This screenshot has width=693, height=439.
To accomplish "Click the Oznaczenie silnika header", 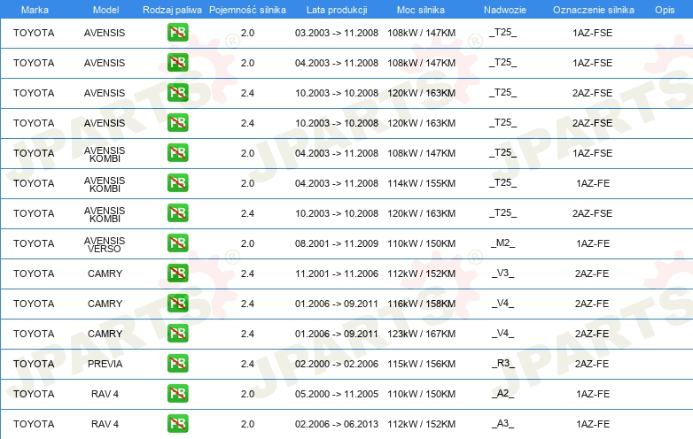I will (594, 10).
